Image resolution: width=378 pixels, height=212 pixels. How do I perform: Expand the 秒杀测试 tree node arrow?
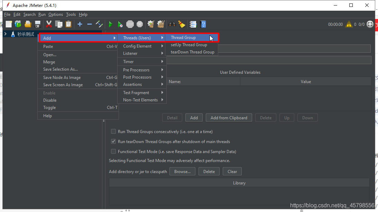5,34
